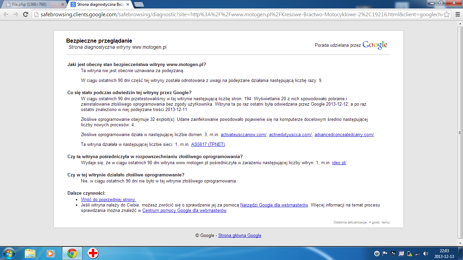Click the page icon in the address bar
The height and width of the screenshot is (260, 463).
click(36, 15)
